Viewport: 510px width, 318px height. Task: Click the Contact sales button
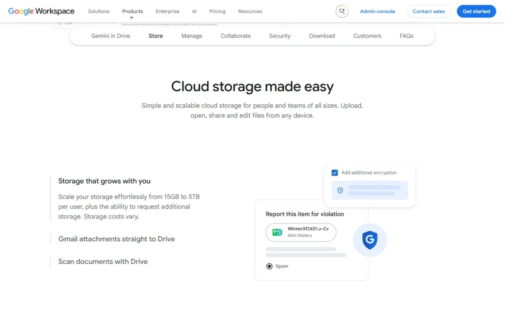click(x=429, y=11)
